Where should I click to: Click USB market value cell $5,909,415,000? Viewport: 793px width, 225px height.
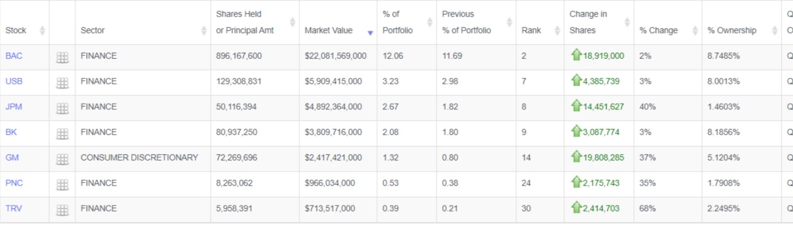pos(333,81)
